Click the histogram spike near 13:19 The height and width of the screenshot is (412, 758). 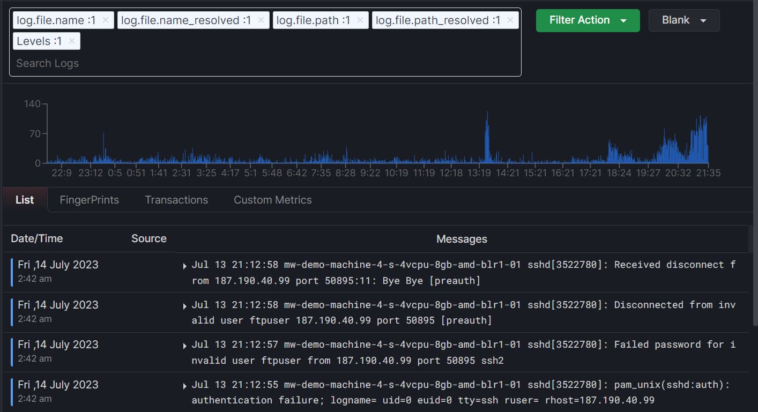[x=487, y=139]
